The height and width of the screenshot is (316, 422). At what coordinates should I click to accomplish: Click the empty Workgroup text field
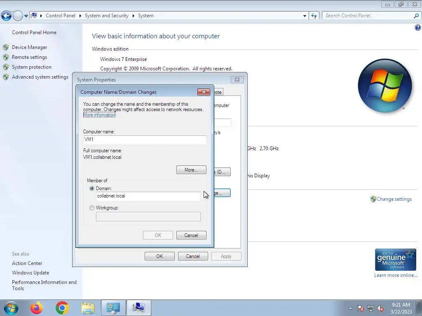[x=148, y=216]
